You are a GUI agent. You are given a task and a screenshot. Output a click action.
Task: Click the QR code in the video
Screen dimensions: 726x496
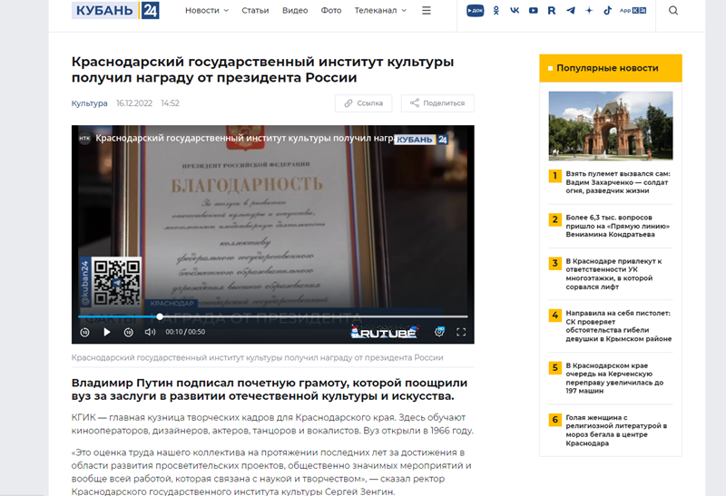coord(117,282)
